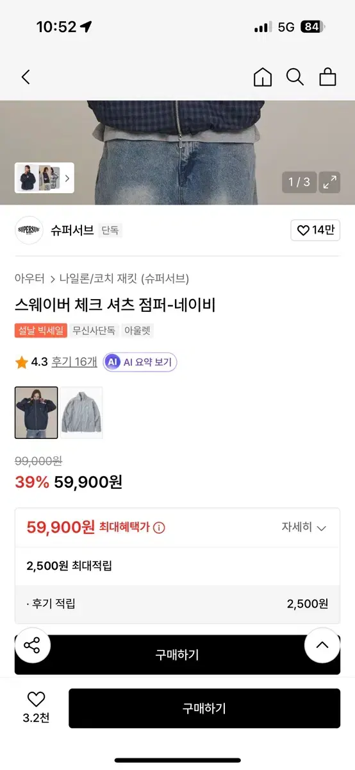Expand the styling thumbnails chevron
The width and height of the screenshot is (355, 770).
click(x=67, y=178)
